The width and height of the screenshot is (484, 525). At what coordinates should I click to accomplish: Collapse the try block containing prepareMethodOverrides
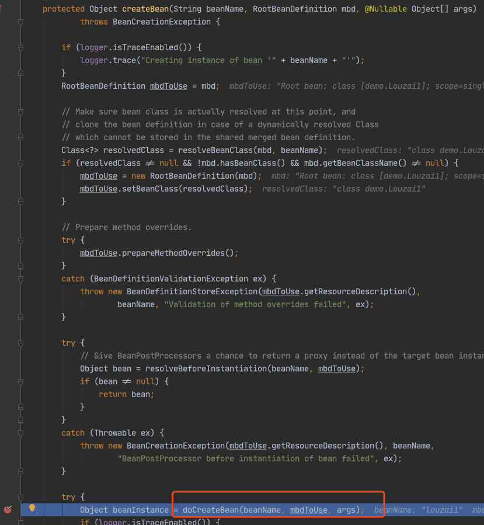(x=21, y=241)
